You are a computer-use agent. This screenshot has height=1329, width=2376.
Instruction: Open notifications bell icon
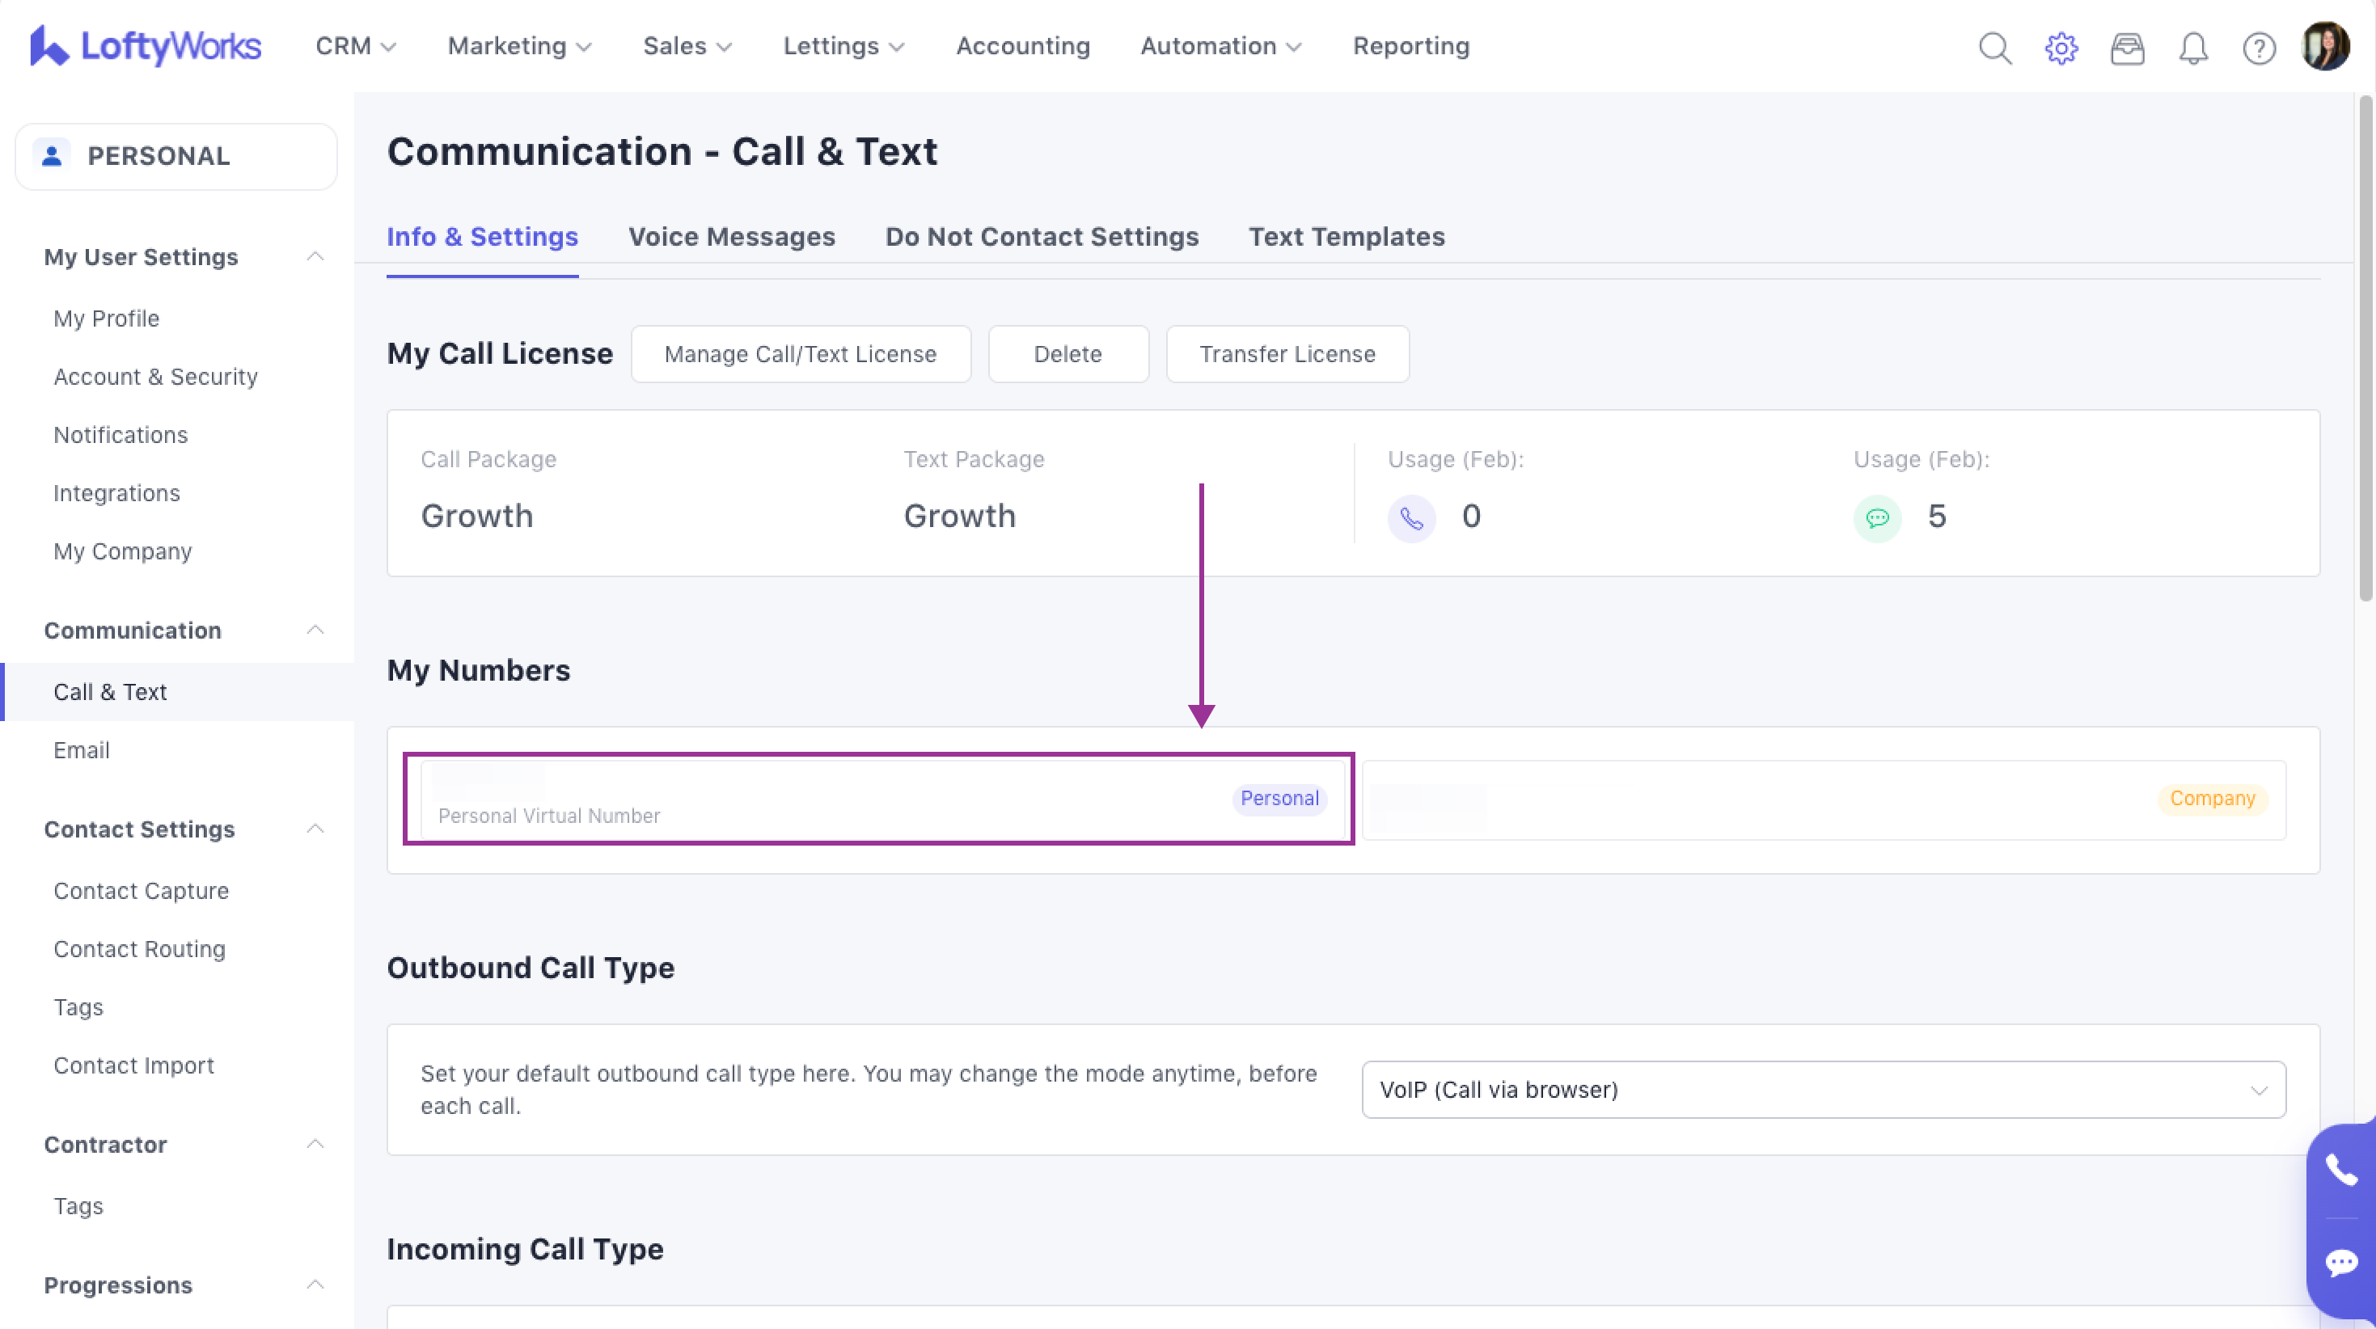pyautogui.click(x=2192, y=47)
